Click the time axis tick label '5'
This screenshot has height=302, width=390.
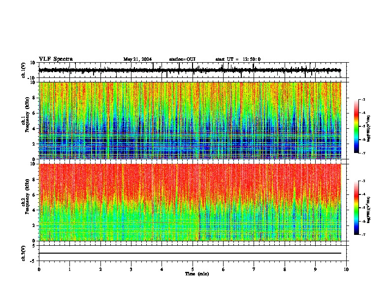coord(193,269)
